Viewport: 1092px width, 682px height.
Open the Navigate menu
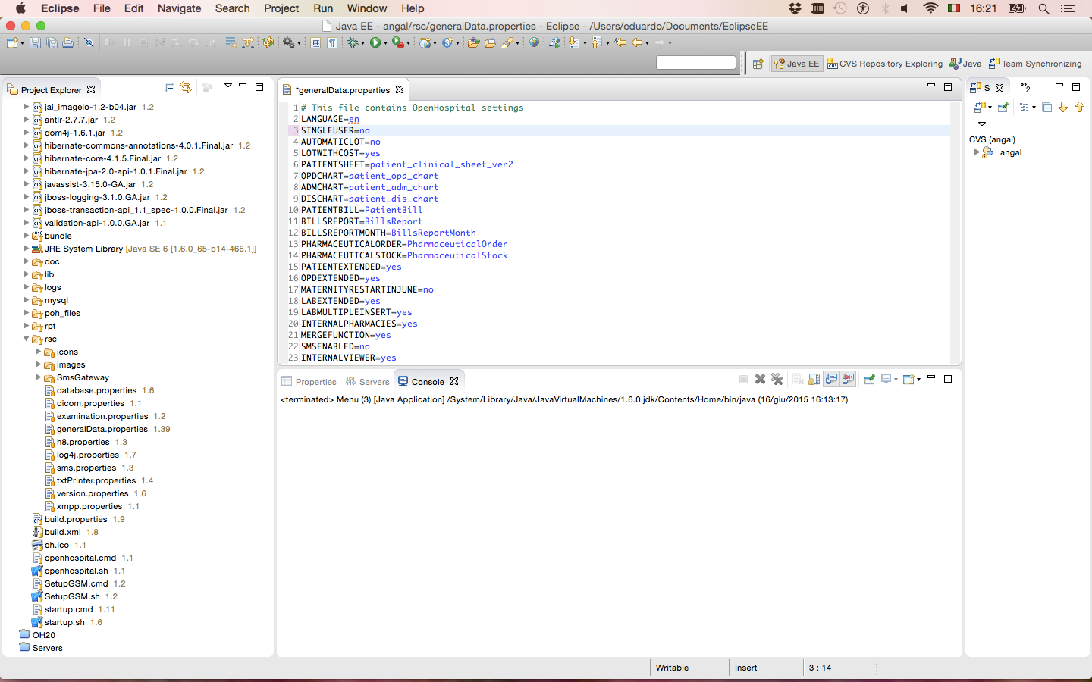(179, 8)
